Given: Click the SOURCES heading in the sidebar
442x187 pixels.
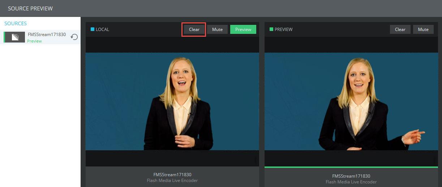Looking at the screenshot, I should pyautogui.click(x=16, y=23).
